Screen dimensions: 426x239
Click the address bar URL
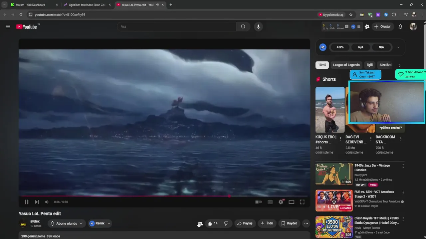click(x=60, y=15)
